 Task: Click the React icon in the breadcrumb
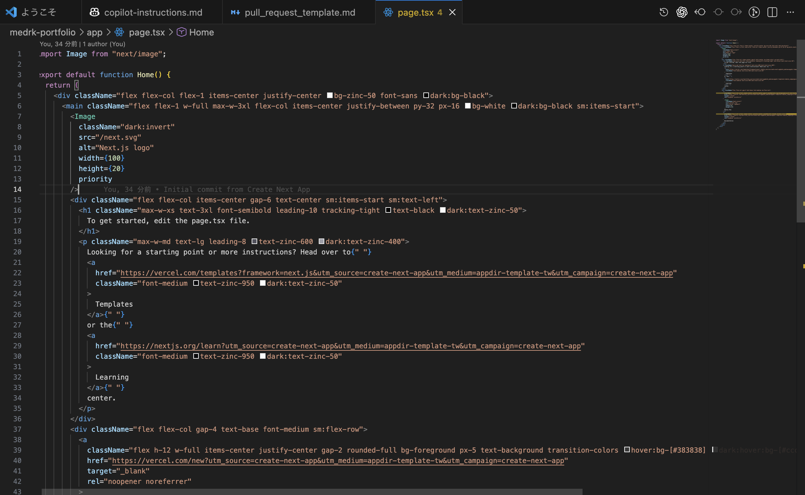coord(119,32)
